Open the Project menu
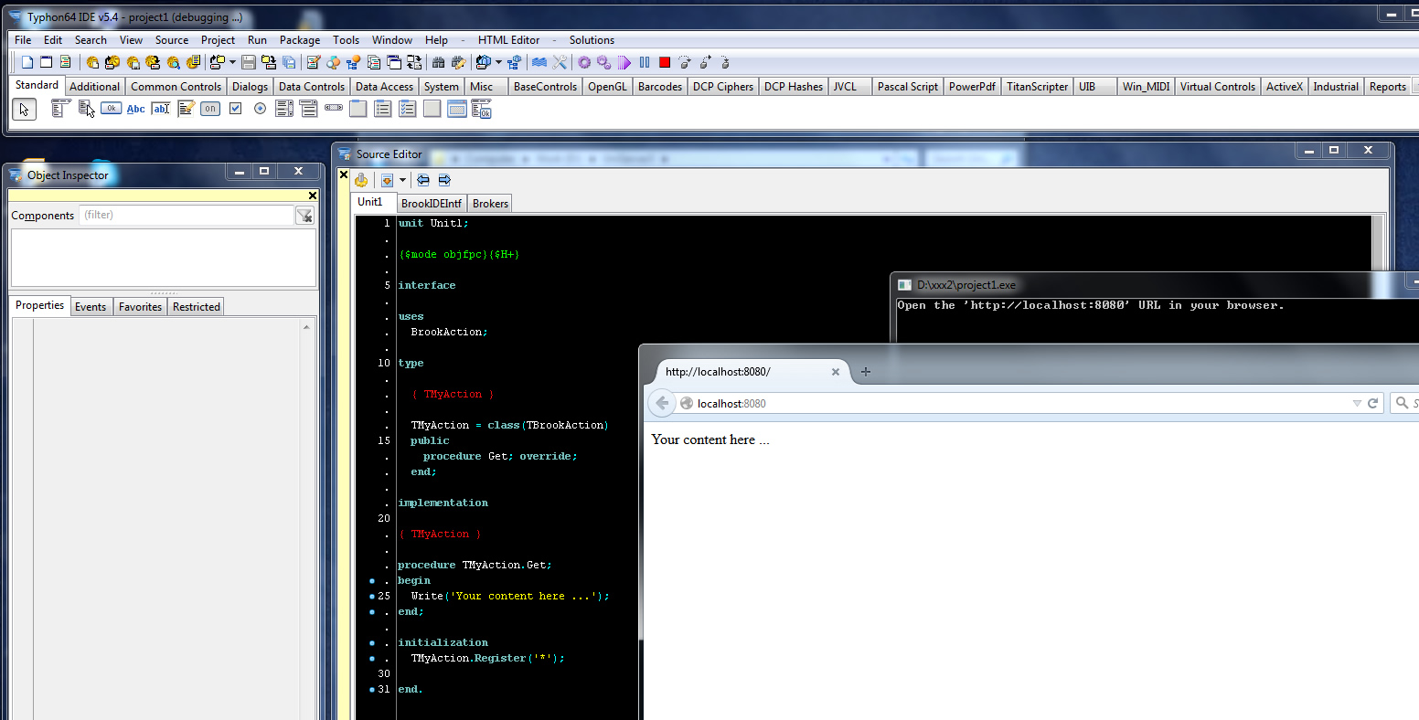 (218, 40)
